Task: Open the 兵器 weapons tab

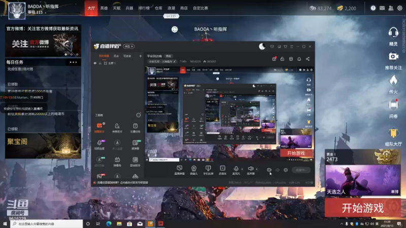Action: click(129, 8)
